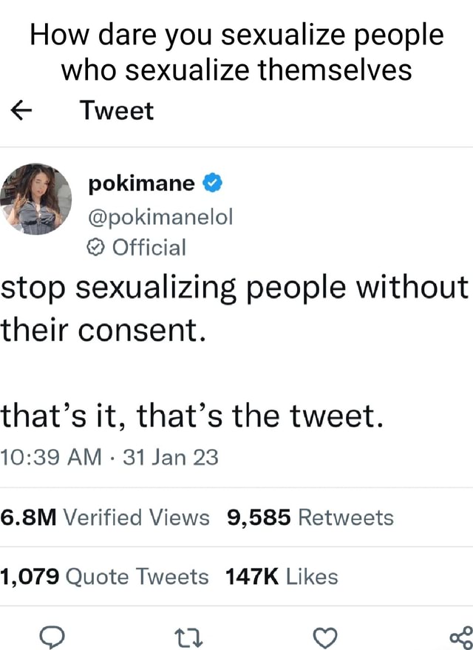Click pokimane's verified blue checkmark badge
This screenshot has height=650, width=473.
click(x=211, y=183)
